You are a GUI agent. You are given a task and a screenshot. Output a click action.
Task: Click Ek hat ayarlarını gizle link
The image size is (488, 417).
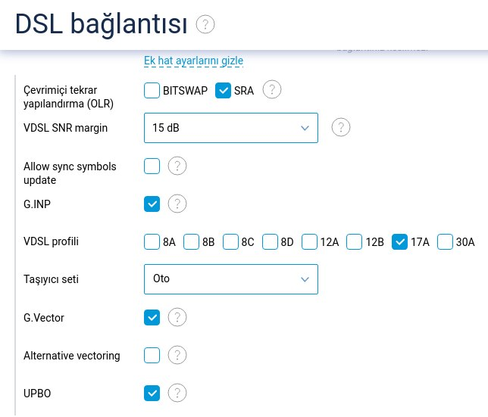[x=193, y=61]
